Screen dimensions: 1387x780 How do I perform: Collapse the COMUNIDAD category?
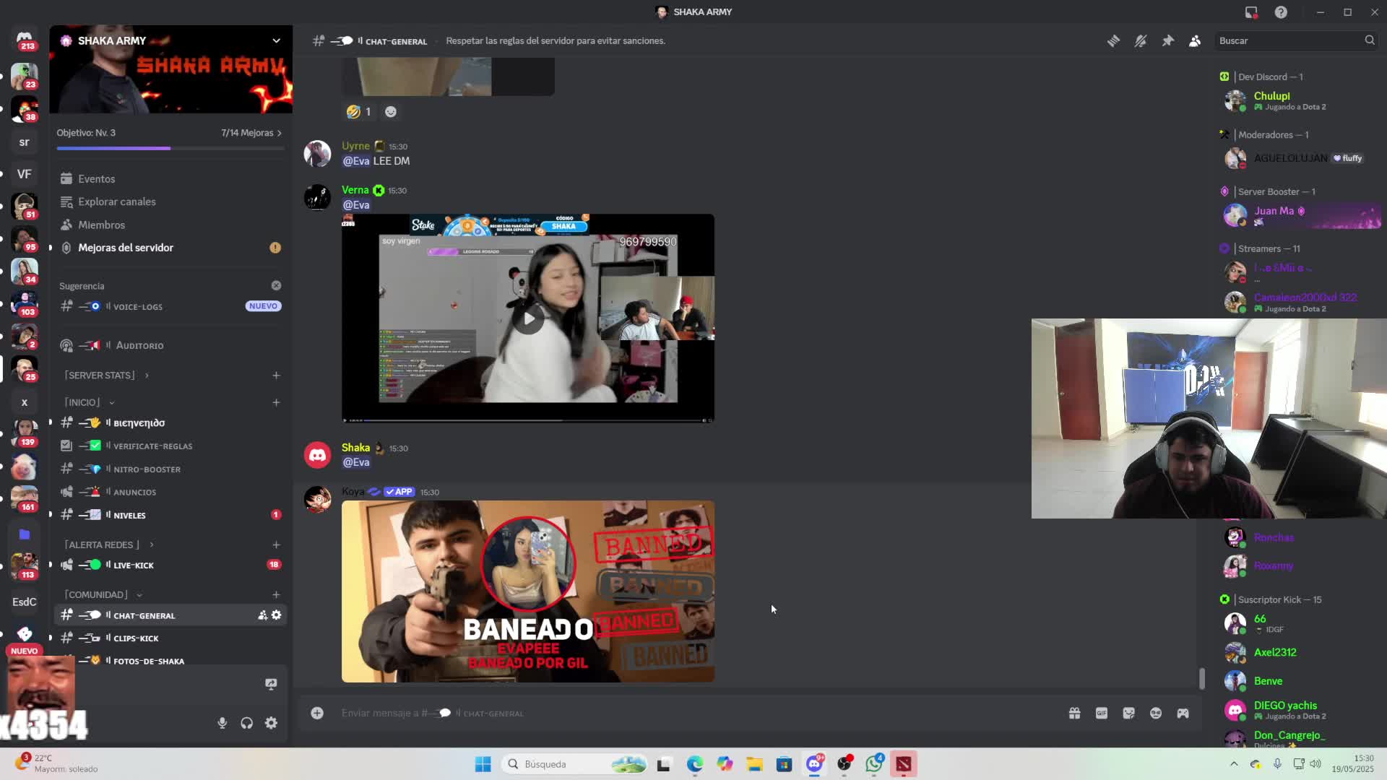point(103,595)
